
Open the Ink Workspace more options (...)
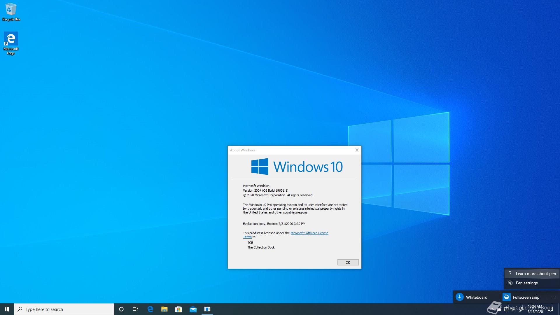553,297
